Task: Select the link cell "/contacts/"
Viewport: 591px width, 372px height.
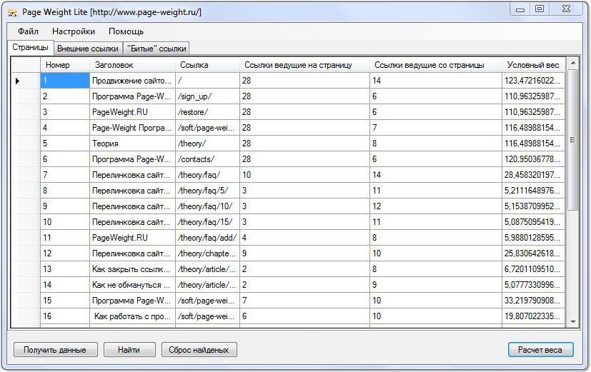Action: (207, 159)
